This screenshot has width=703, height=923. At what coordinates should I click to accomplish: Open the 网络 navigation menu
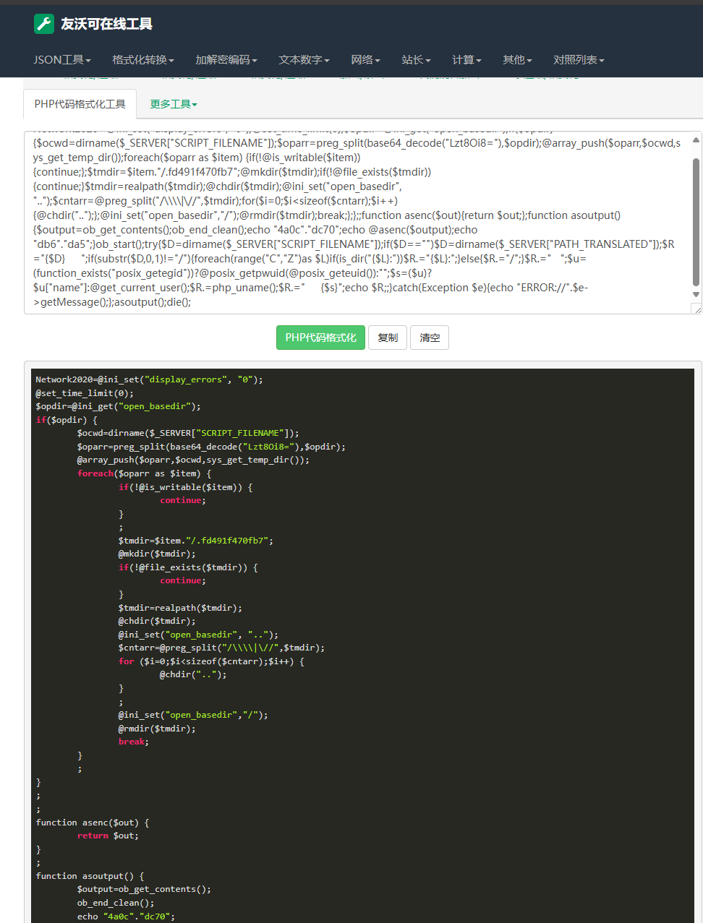pyautogui.click(x=365, y=60)
